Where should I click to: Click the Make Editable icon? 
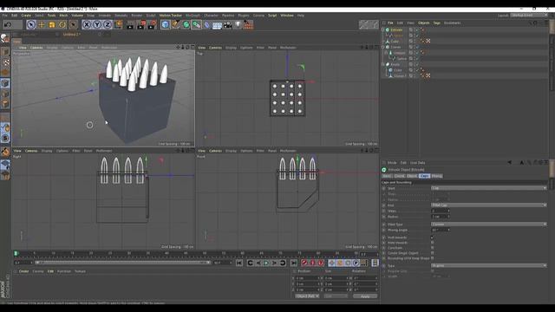pyautogui.click(x=5, y=39)
